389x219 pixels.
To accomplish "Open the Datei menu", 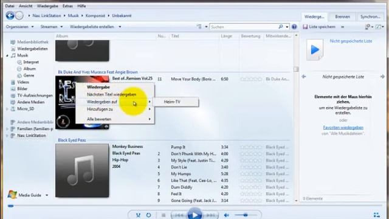I will pyautogui.click(x=10, y=6).
